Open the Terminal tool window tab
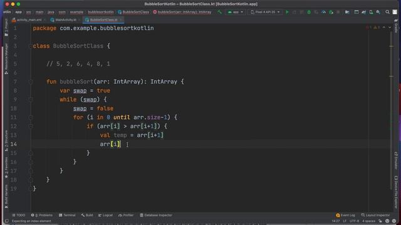The height and width of the screenshot is (225, 401). click(67, 215)
